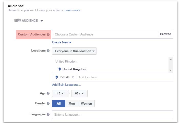Click the Browse button for custom audiences
181x123 pixels.
pos(165,34)
